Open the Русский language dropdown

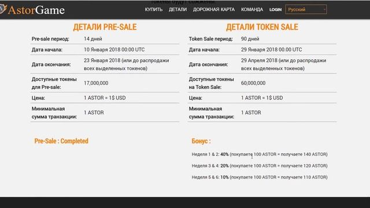tap(306, 9)
